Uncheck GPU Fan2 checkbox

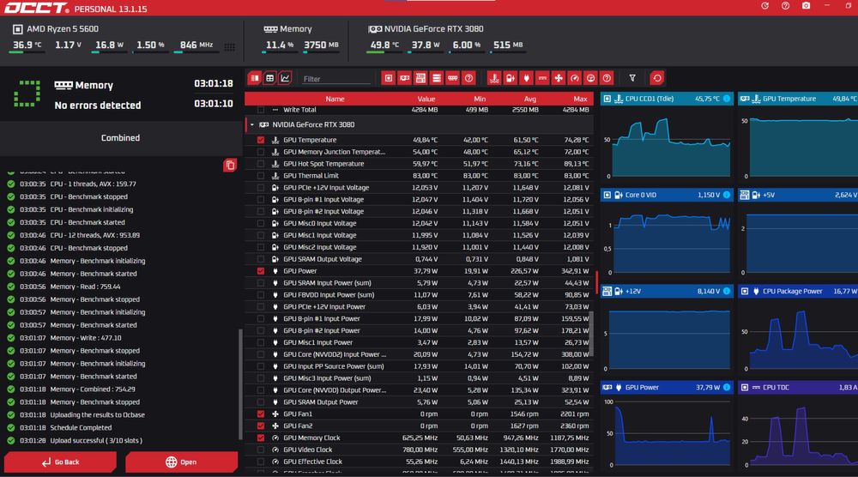(261, 426)
